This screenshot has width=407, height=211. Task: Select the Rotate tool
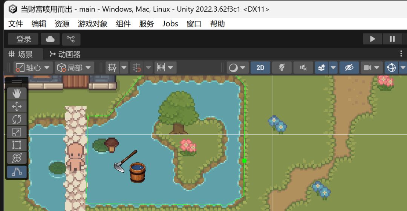coord(17,119)
